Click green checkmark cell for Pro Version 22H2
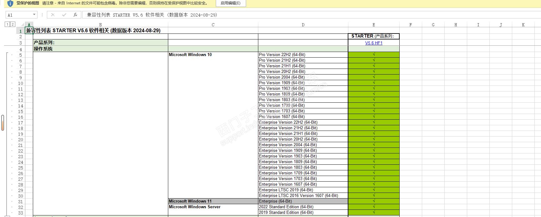This screenshot has height=217, width=541. (374, 54)
